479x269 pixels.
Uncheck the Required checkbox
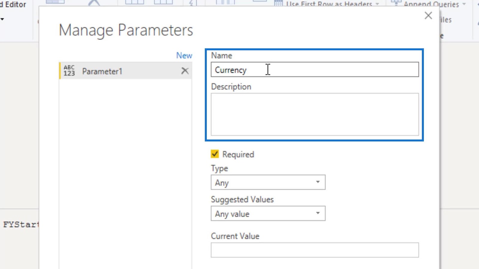tap(215, 154)
